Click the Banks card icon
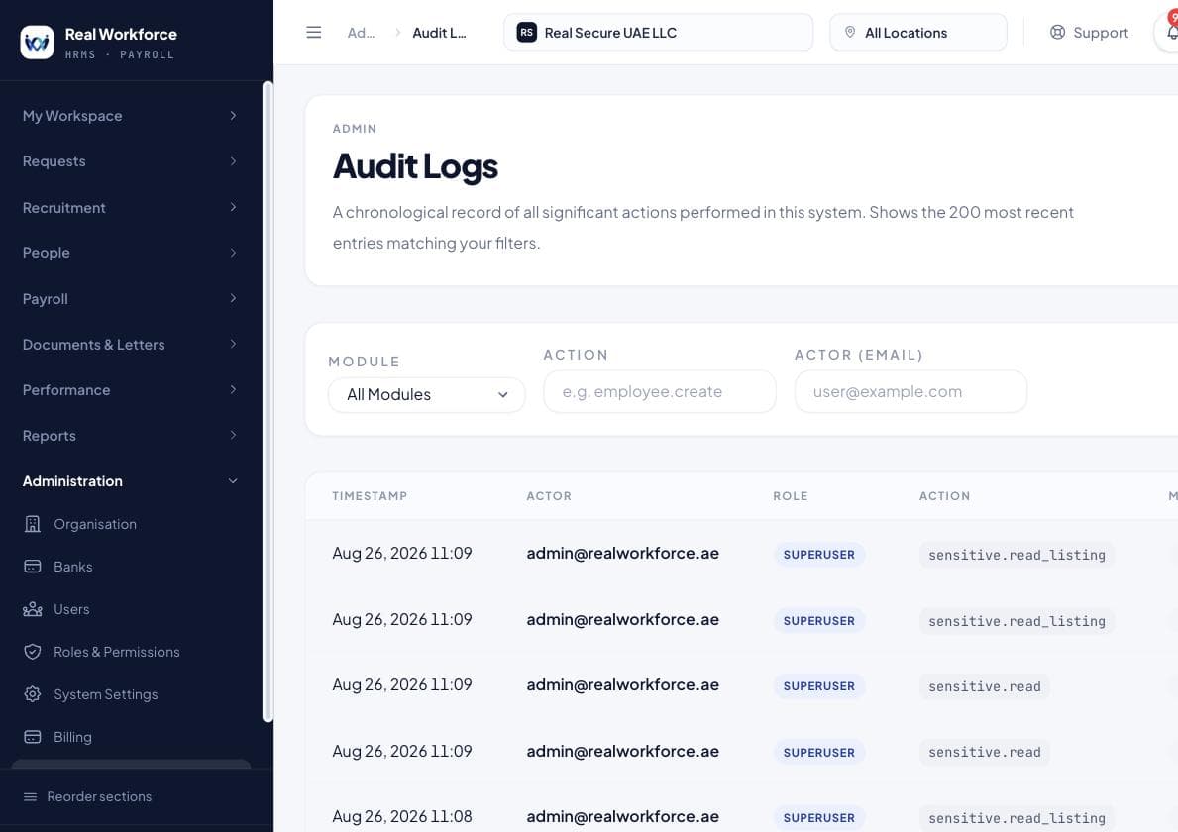 click(33, 567)
